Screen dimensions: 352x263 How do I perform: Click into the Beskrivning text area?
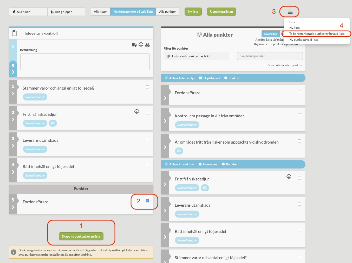pyautogui.click(x=85, y=62)
